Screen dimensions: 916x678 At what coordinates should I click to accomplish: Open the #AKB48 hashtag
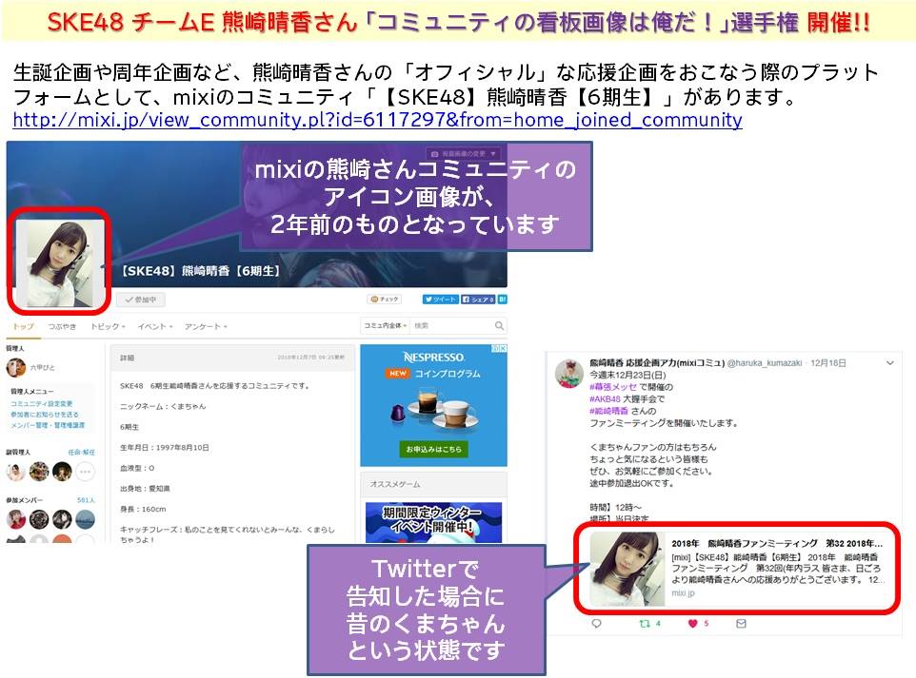pyautogui.click(x=605, y=399)
